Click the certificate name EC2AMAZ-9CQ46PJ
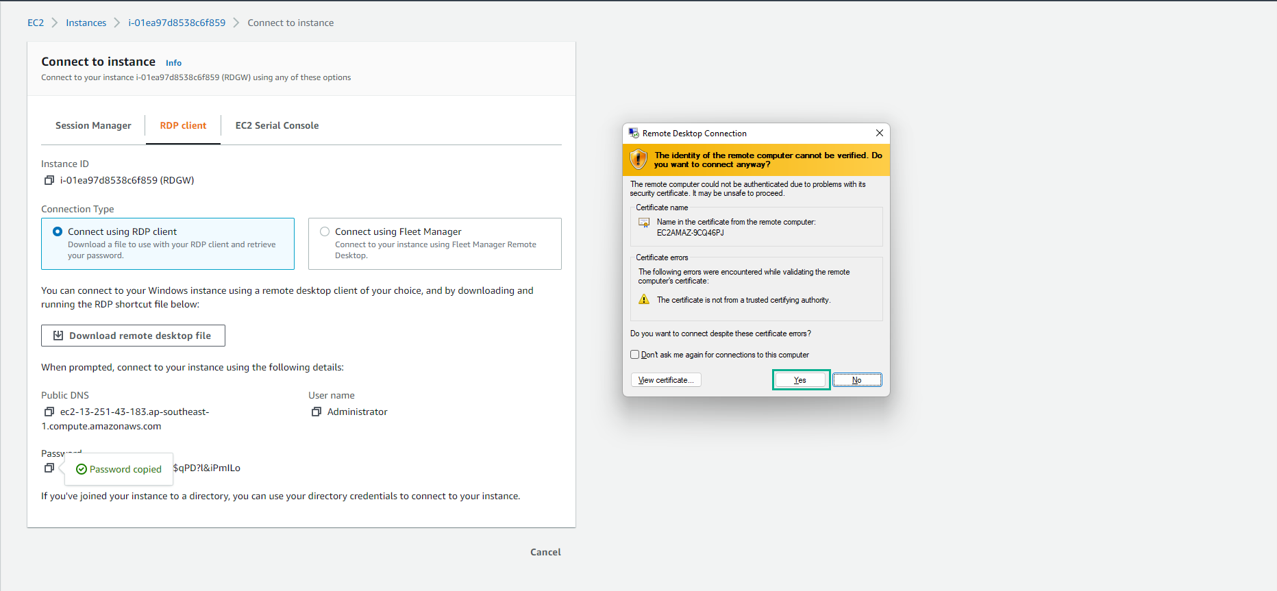 tap(690, 233)
